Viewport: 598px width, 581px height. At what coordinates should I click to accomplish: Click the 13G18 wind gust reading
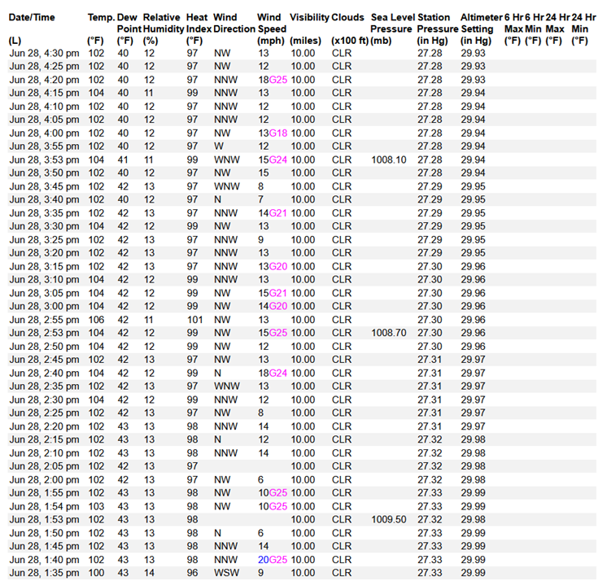click(x=273, y=133)
